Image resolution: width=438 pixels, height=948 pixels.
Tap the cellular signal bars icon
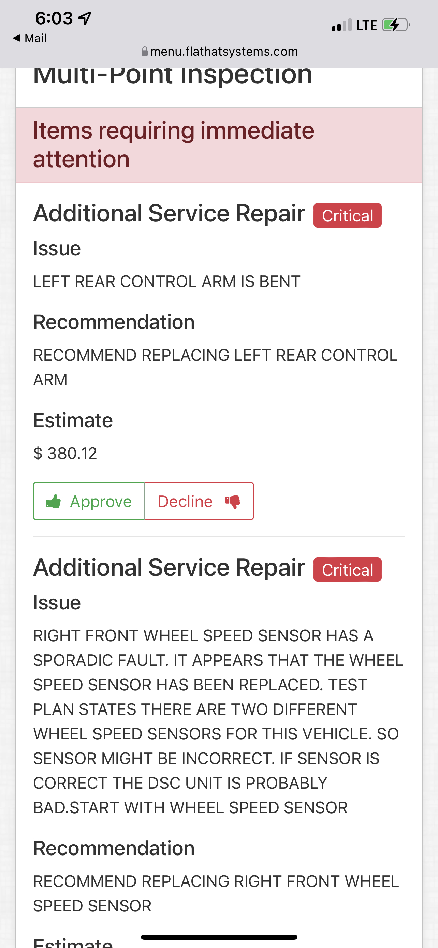tap(341, 25)
